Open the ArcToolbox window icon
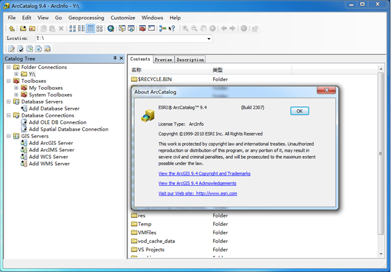The height and width of the screenshot is (272, 391). coord(142,28)
